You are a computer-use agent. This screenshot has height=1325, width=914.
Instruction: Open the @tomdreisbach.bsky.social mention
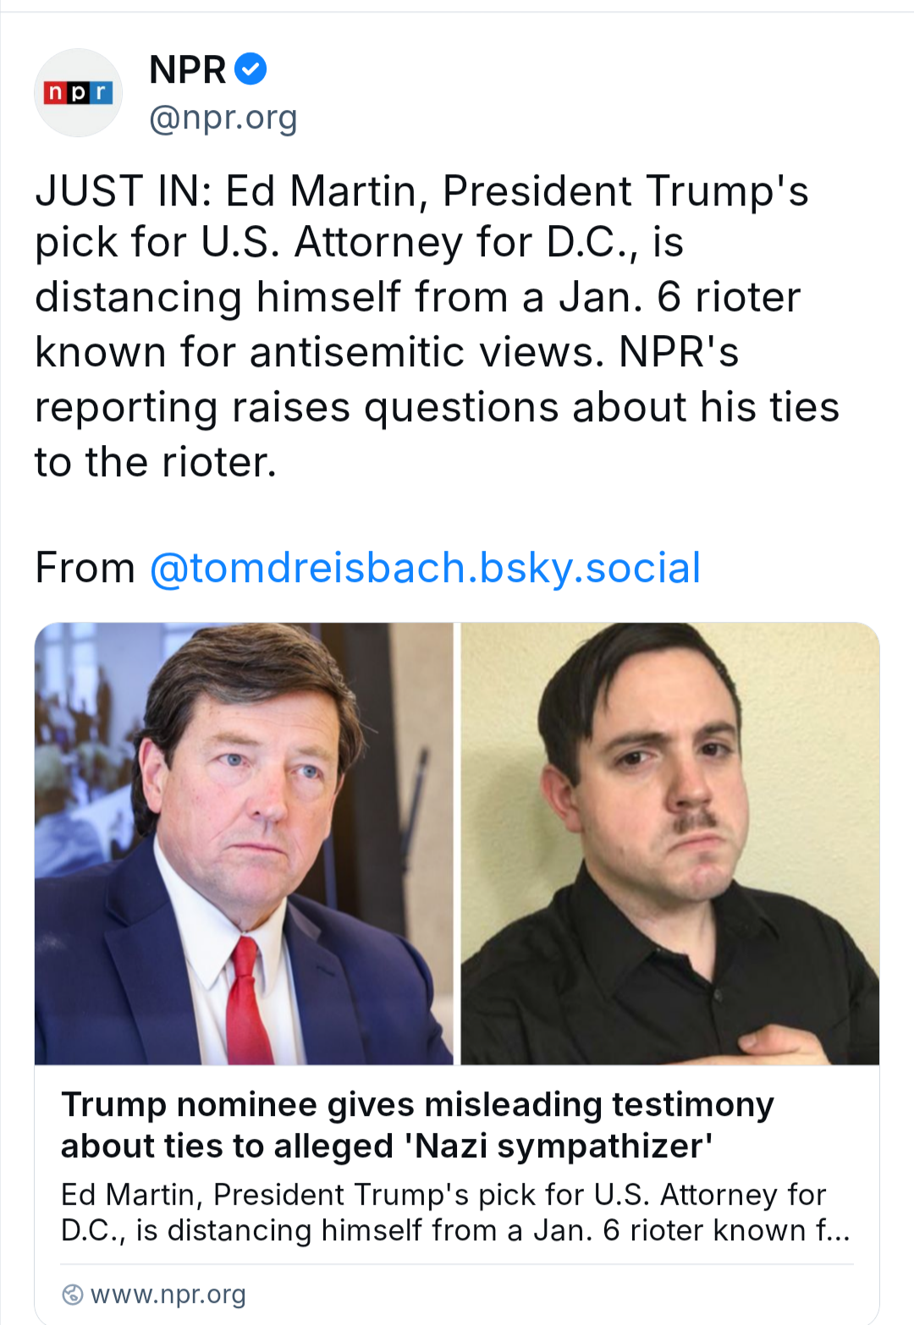(425, 568)
